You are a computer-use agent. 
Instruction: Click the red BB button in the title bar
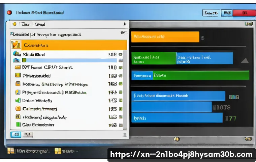(244, 13)
